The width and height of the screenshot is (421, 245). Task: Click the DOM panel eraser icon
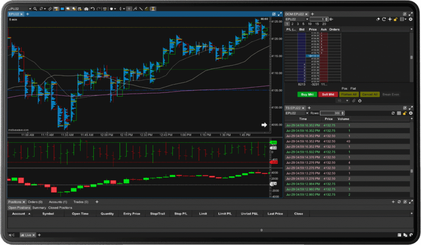click(x=378, y=19)
